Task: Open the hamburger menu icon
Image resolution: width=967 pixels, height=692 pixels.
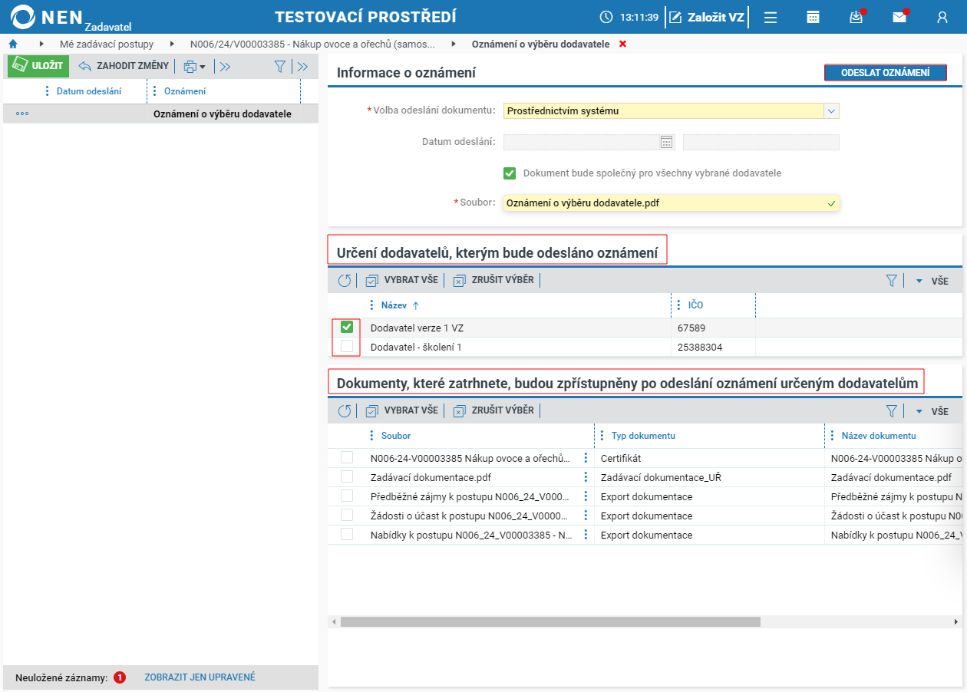Action: click(x=771, y=17)
